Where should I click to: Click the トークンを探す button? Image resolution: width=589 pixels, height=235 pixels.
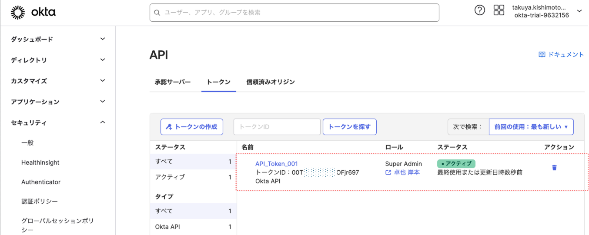(x=349, y=127)
